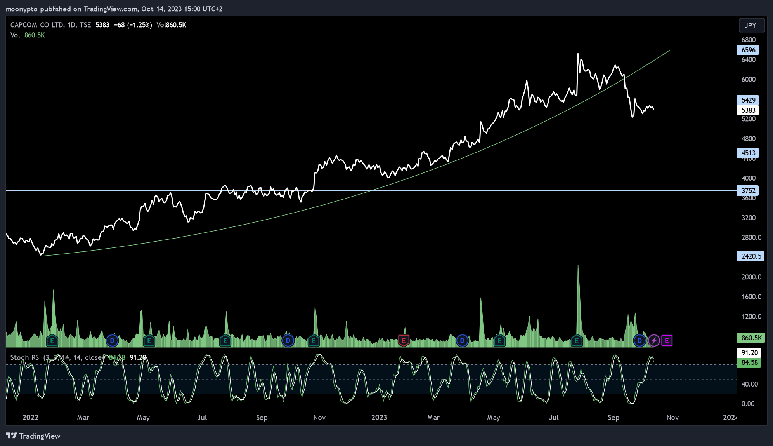Click the TradingView.com publish header text
773x446 pixels.
pyautogui.click(x=114, y=9)
